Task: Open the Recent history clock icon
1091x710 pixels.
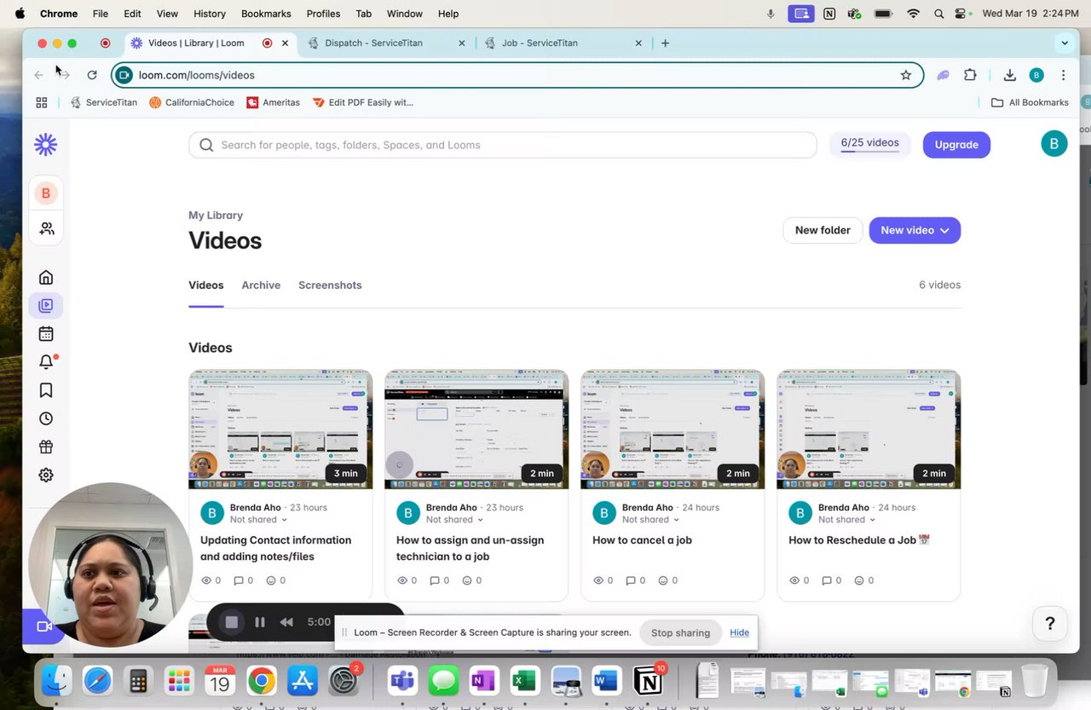Action: 46,418
